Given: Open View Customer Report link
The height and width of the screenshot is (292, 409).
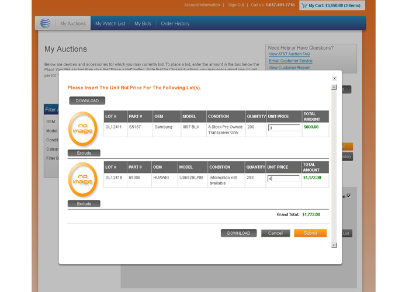Looking at the screenshot, I should 289,68.
